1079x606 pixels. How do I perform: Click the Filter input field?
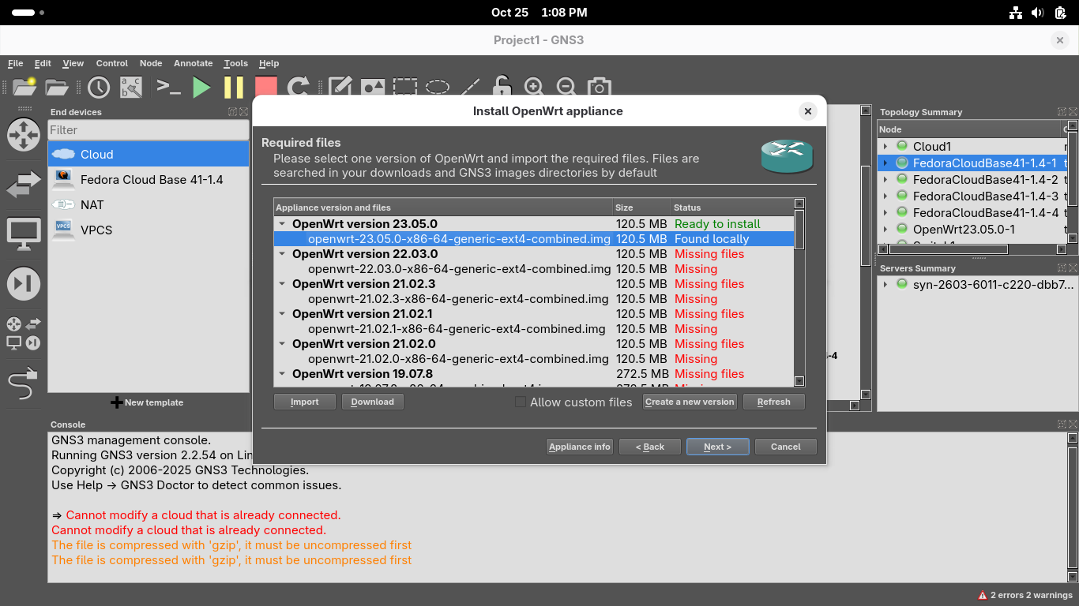click(x=149, y=130)
